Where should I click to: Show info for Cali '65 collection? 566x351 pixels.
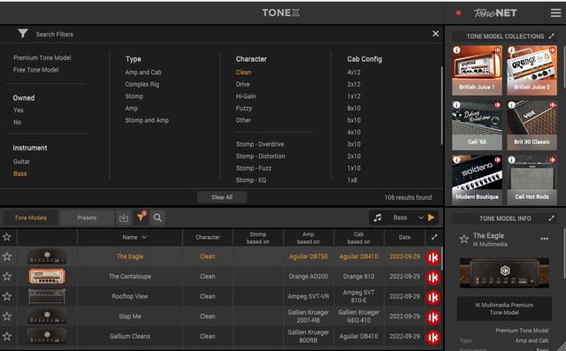tap(456, 105)
